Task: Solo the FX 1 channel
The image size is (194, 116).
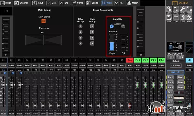Action: [x=138, y=65]
